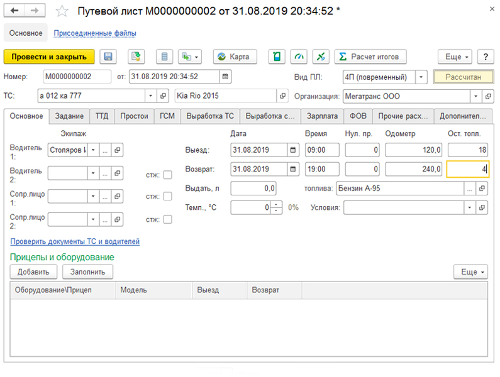
Task: Choose Водитель 1 via ellipsis button
Action: pyautogui.click(x=105, y=150)
